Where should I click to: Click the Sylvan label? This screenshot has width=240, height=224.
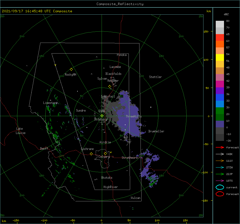click(x=102, y=79)
